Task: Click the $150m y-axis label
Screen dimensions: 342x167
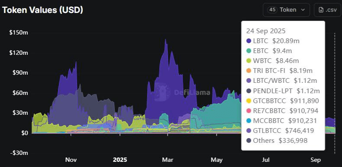Action: (19, 33)
